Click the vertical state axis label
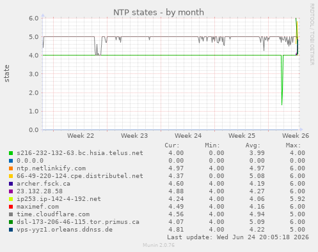The image size is (318, 252). pos(6,73)
